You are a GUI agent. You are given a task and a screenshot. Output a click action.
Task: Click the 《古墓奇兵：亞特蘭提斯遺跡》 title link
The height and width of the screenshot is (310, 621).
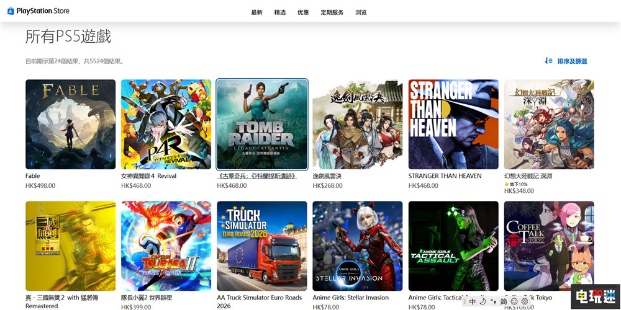257,176
